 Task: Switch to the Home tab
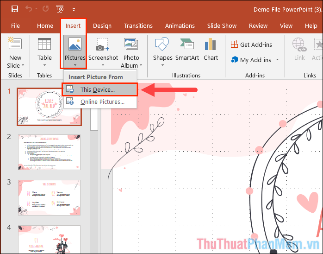pos(45,25)
